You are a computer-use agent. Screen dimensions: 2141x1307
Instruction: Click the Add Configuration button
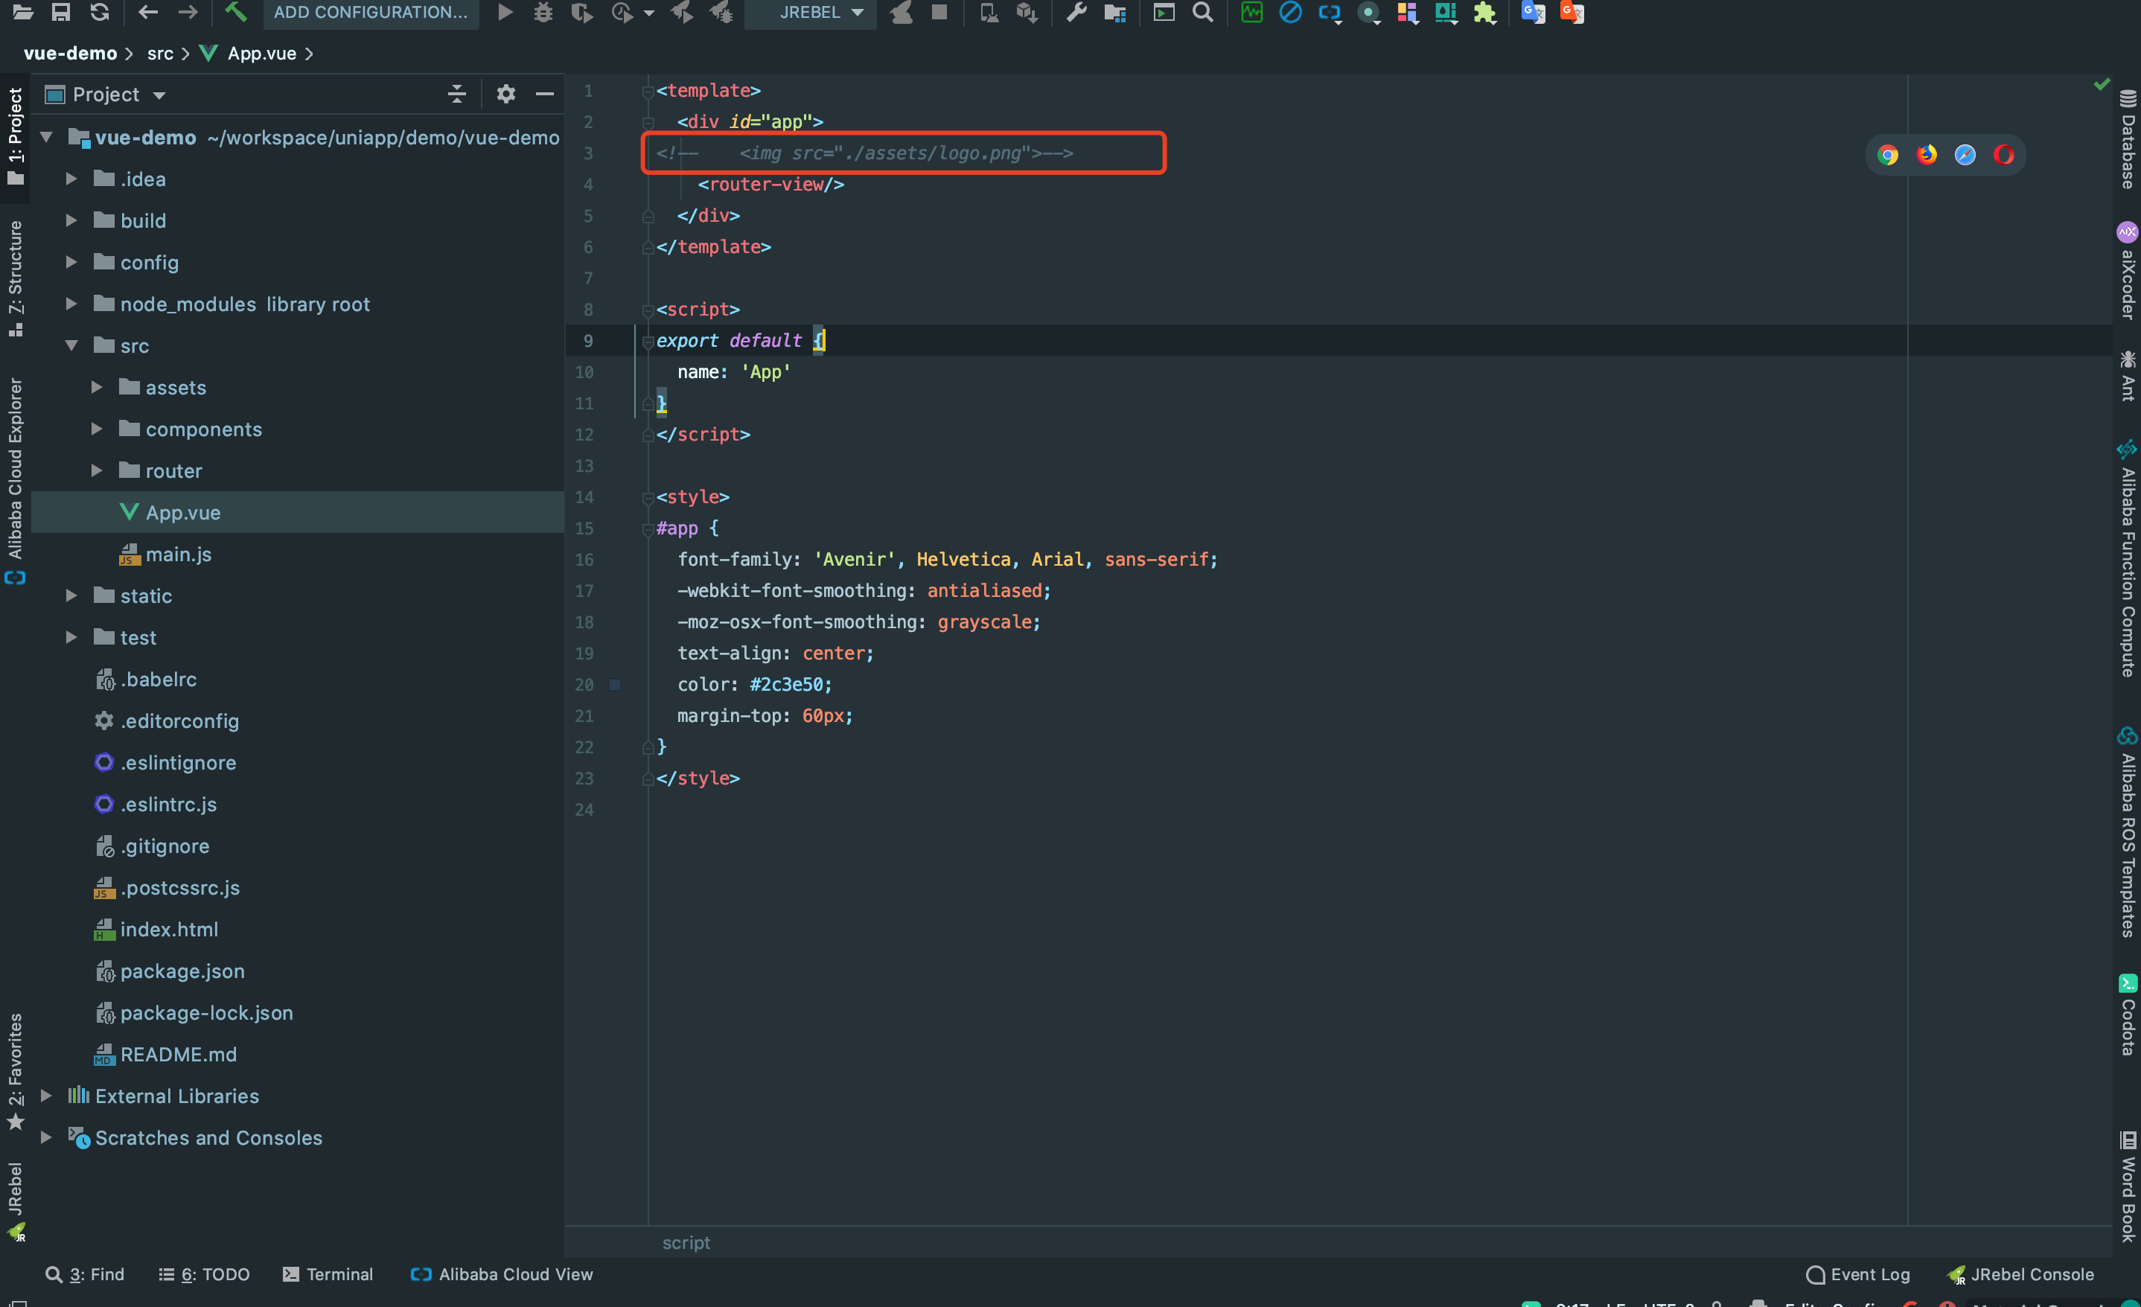[370, 12]
